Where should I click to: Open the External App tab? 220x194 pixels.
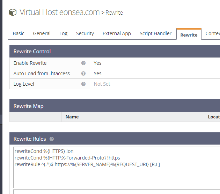pos(117,33)
